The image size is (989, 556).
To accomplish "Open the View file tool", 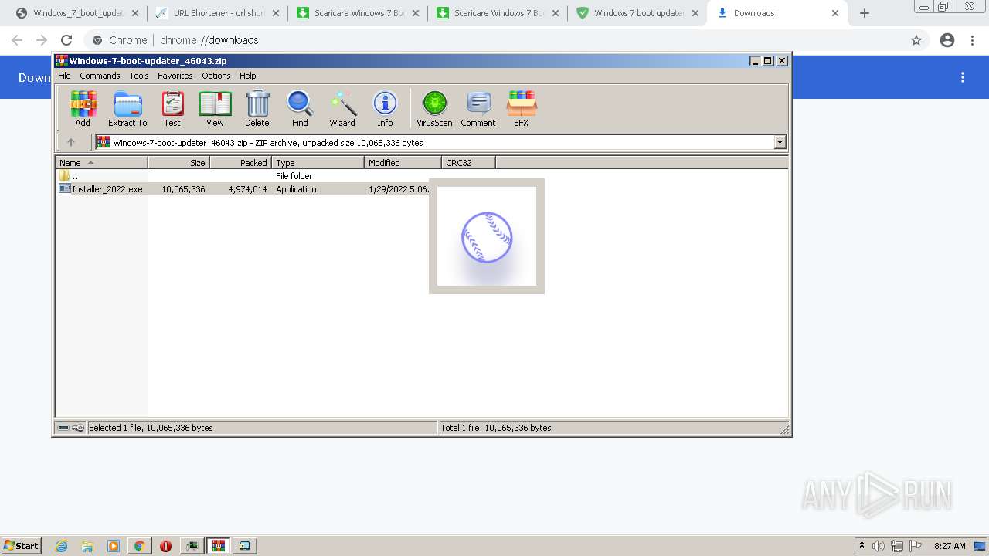I will (215, 108).
